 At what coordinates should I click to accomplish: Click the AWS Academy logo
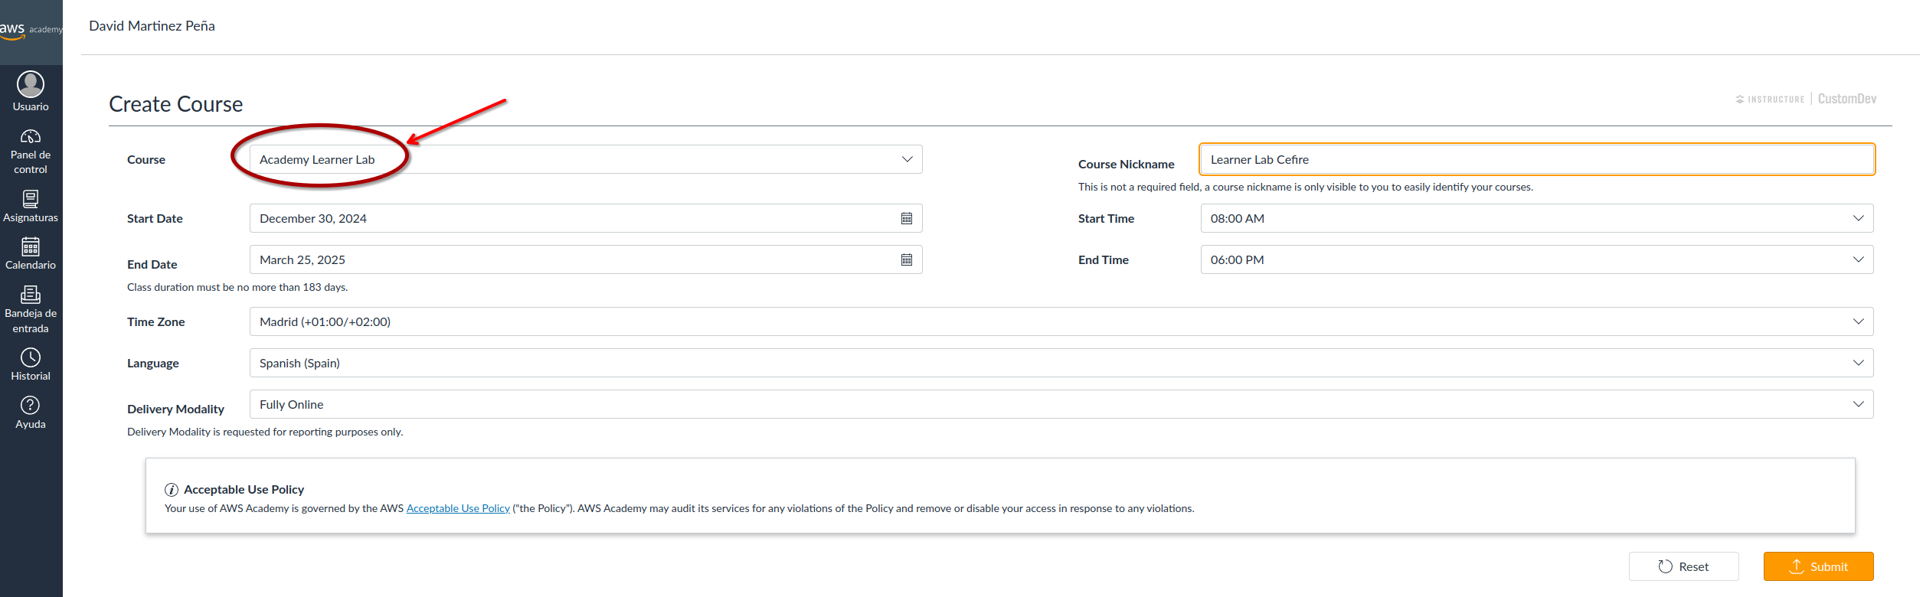click(31, 29)
